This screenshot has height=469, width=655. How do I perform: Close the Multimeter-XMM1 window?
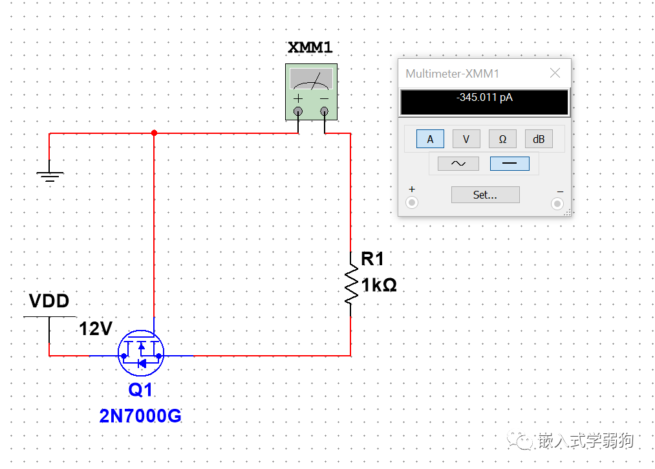[x=555, y=73]
